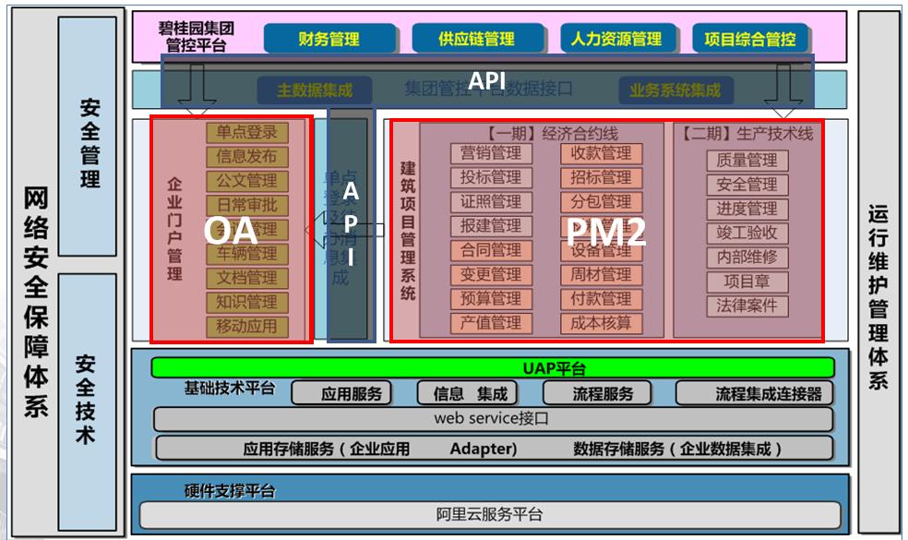This screenshot has height=540, width=908.
Task: Click the web service接口 bar
Action: pos(492,419)
